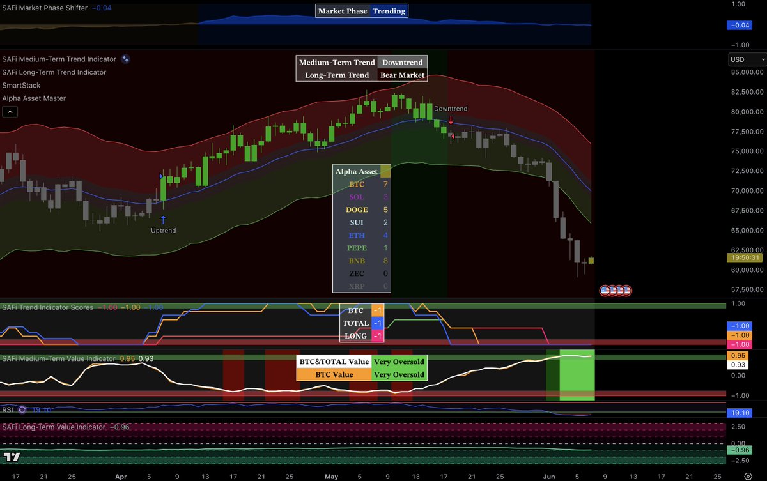Click the 57,500.00 price axis label
The image size is (767, 481).
coord(748,289)
